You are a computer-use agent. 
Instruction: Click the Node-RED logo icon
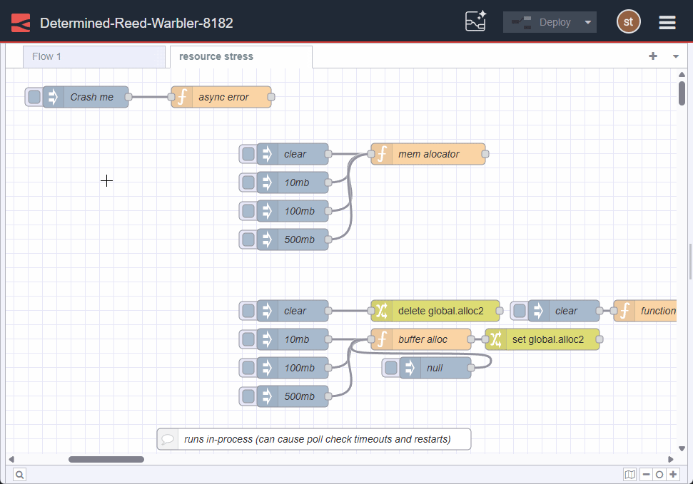click(20, 22)
